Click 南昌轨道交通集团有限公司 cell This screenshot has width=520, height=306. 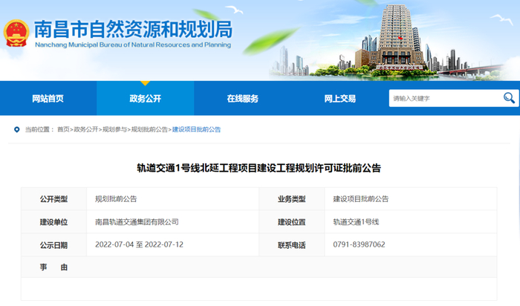pyautogui.click(x=137, y=222)
